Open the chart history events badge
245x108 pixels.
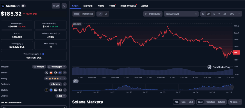click(x=75, y=81)
